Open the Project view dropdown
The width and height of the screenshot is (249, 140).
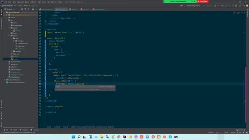[9, 9]
